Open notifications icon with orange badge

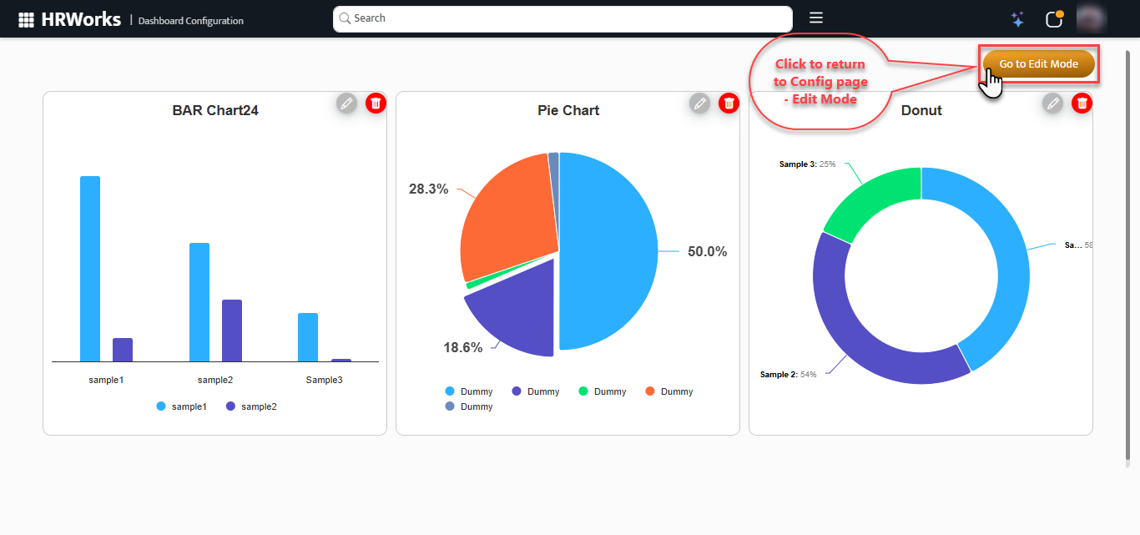click(x=1054, y=19)
